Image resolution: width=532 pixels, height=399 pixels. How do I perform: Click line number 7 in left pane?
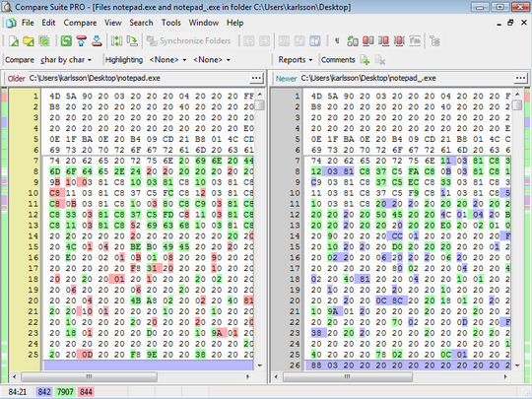click(x=36, y=161)
